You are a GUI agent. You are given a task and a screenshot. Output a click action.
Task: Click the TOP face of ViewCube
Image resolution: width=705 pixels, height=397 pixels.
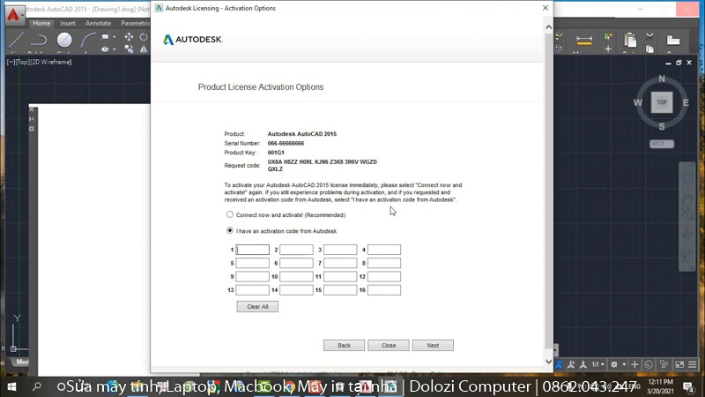point(662,102)
